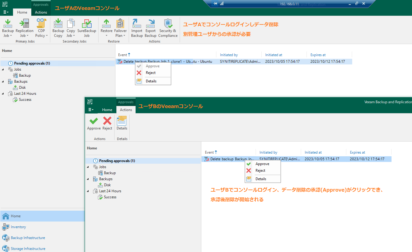Collapse Jobs node in User B tree
The image size is (412, 252).
tap(88, 167)
